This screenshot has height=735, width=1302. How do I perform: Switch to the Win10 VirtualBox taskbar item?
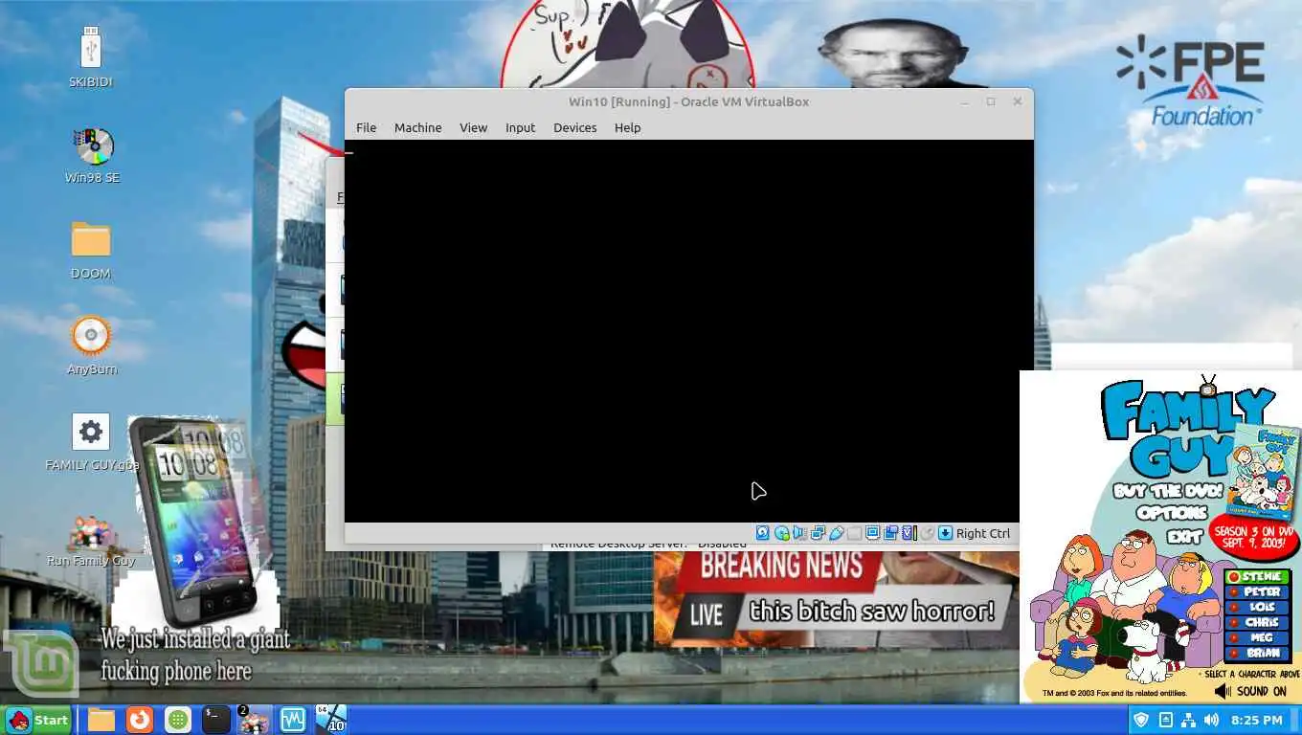point(331,720)
